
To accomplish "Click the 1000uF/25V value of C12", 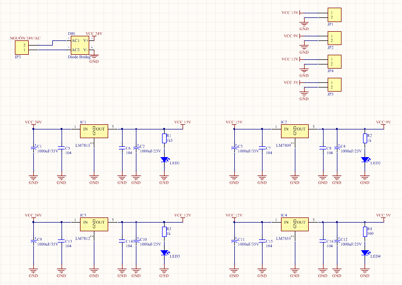I will (x=351, y=244).
